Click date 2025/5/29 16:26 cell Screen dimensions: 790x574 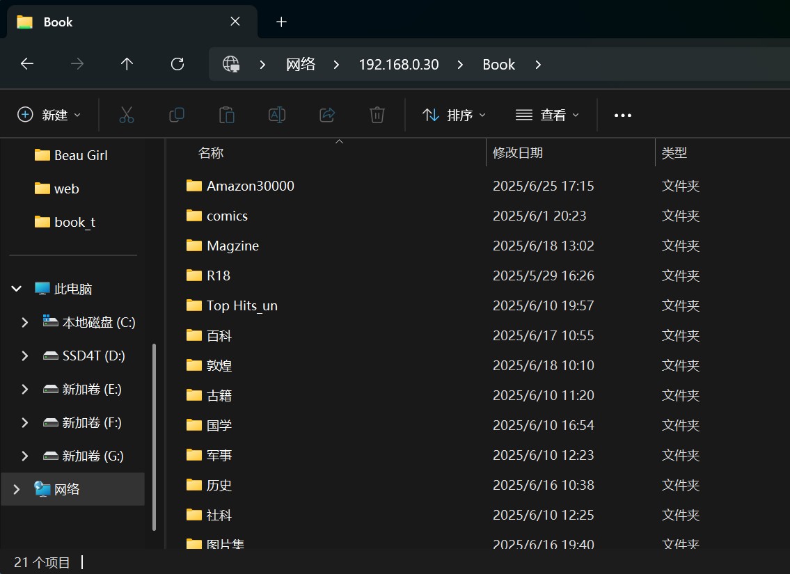coord(543,276)
